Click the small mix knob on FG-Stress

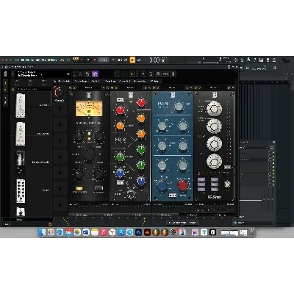point(227,184)
